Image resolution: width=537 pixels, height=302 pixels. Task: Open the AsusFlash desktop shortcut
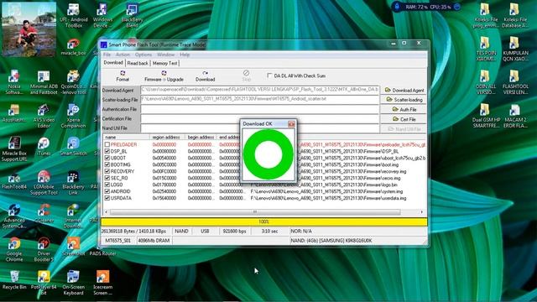click(14, 113)
